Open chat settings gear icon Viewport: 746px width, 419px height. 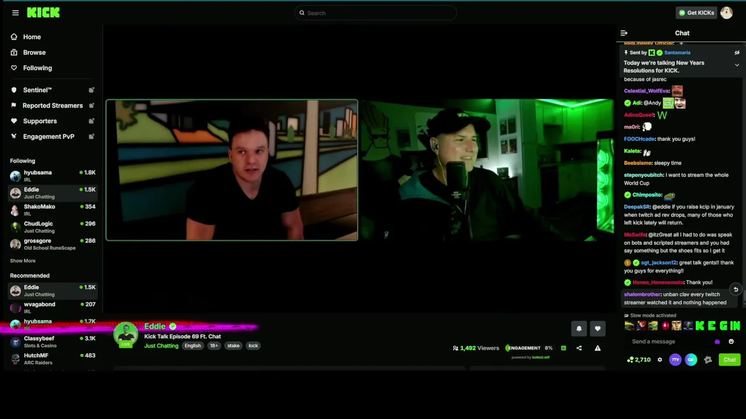(x=660, y=360)
